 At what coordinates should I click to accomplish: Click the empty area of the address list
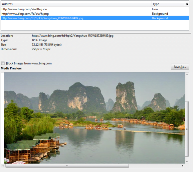95,25
